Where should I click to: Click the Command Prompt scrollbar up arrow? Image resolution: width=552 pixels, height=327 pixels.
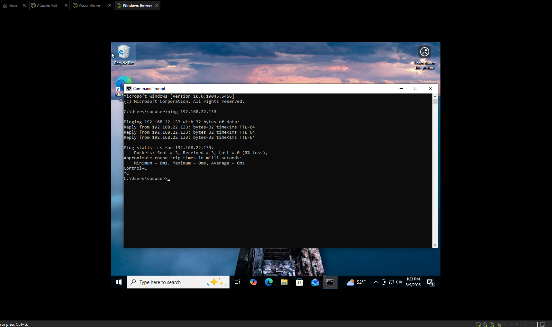(x=435, y=96)
